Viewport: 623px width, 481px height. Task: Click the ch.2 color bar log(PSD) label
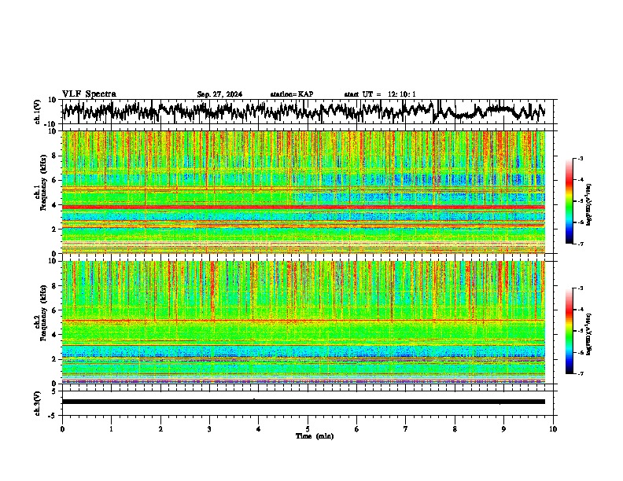point(589,334)
